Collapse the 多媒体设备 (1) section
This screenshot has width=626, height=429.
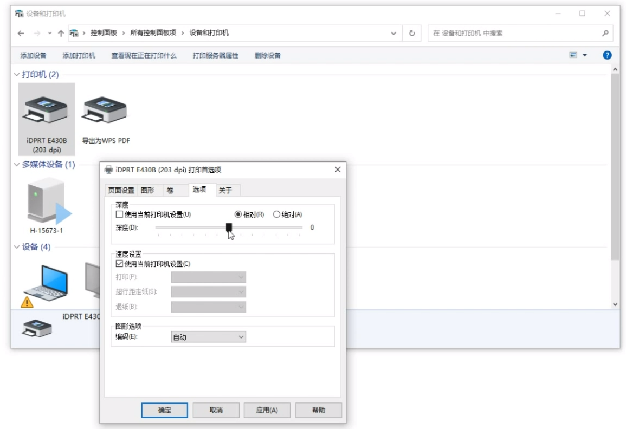pos(16,165)
